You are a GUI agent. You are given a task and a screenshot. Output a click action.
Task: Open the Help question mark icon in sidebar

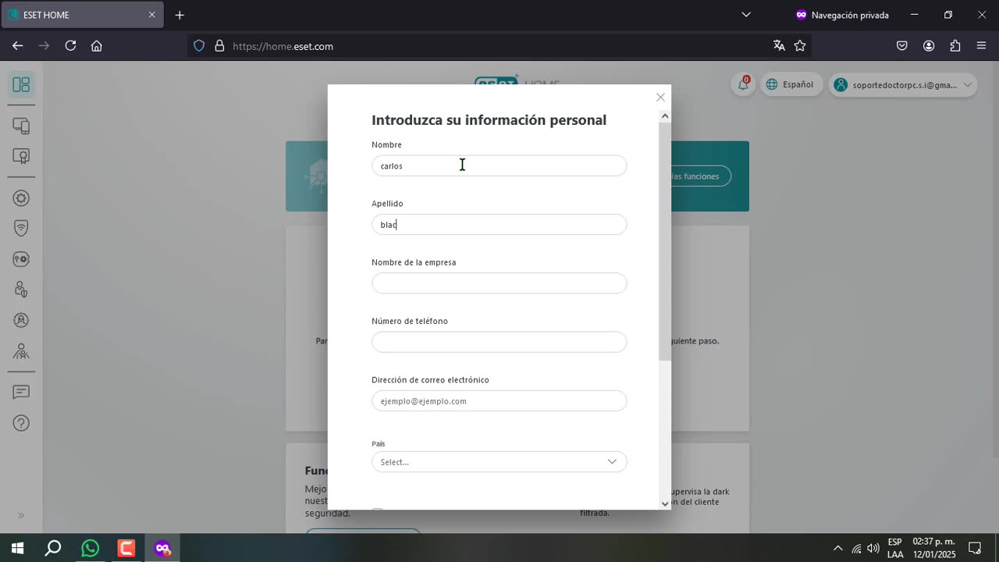pyautogui.click(x=21, y=423)
